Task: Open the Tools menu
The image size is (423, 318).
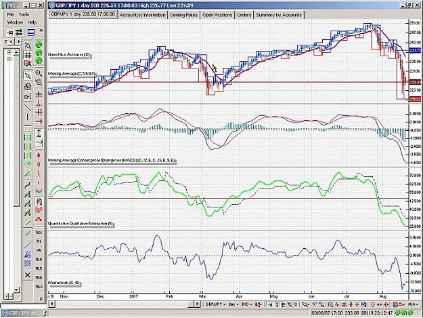Action: [x=24, y=14]
